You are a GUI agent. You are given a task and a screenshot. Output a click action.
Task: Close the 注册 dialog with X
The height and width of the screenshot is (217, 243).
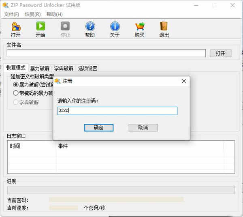pyautogui.click(x=184, y=81)
